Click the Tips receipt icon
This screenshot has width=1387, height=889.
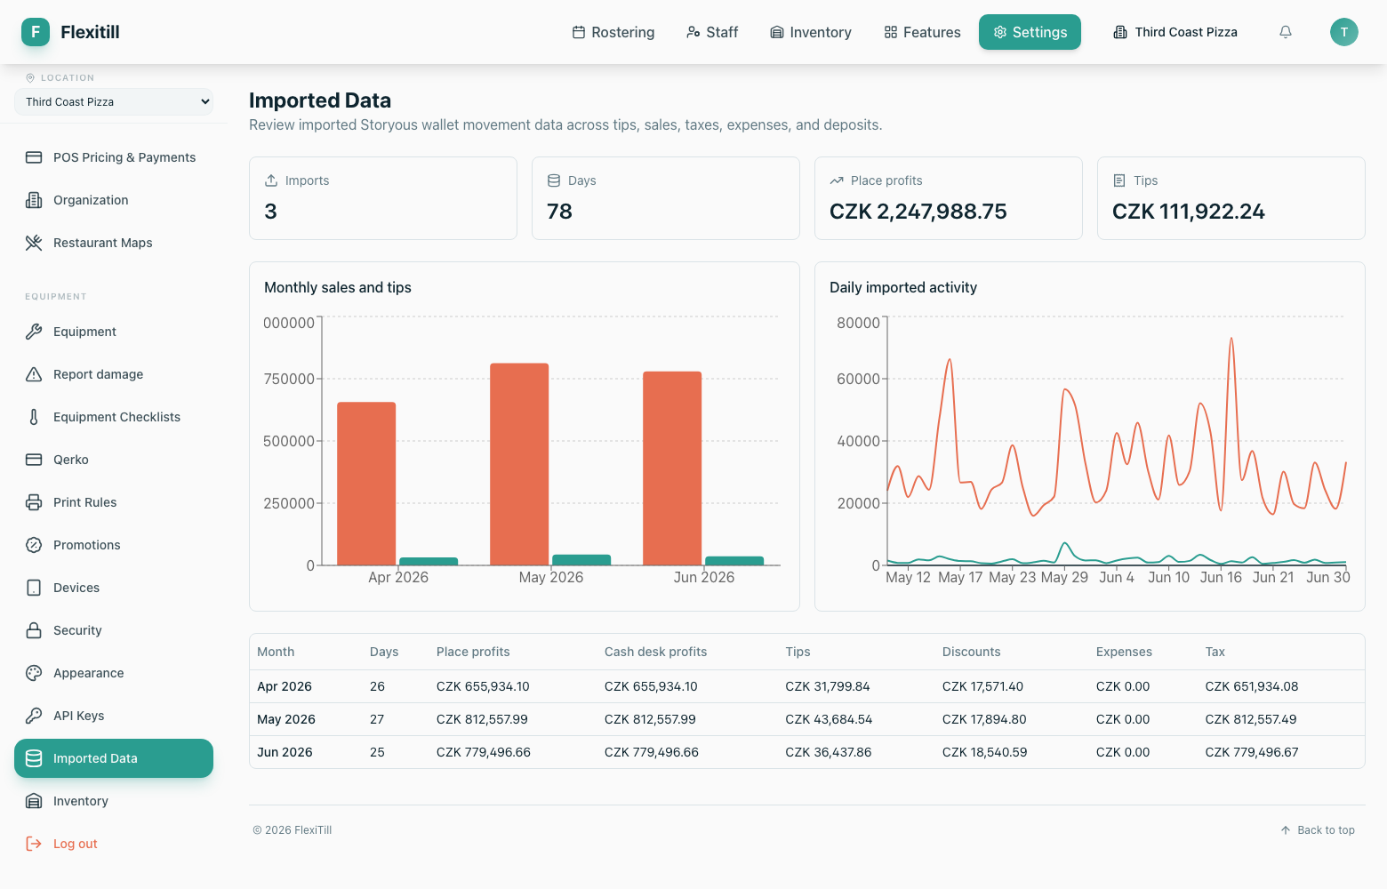[1119, 180]
